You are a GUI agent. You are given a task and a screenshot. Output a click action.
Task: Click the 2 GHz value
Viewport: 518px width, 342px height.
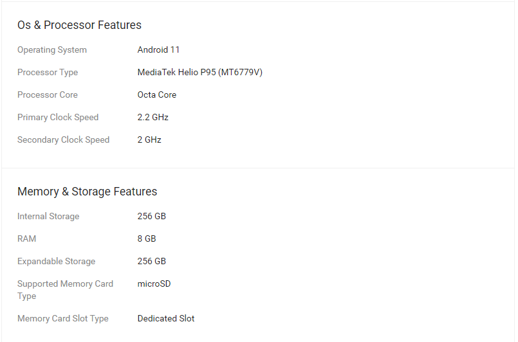[x=149, y=139]
